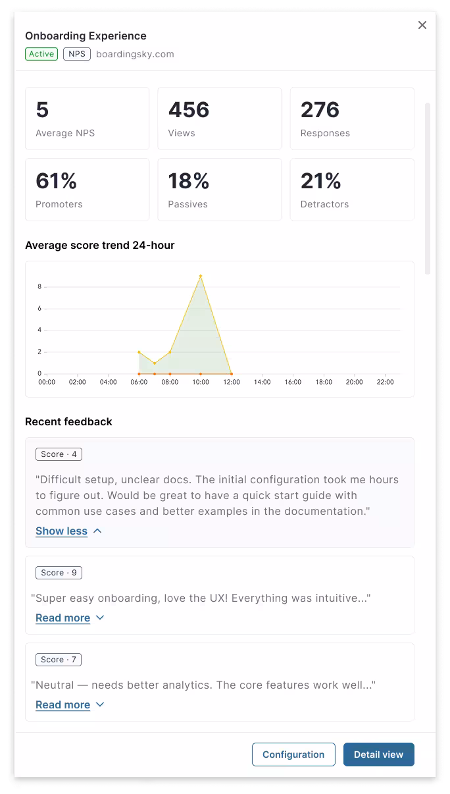The image size is (450, 794).
Task: Close the Onboarding Experience panel
Action: coord(422,25)
